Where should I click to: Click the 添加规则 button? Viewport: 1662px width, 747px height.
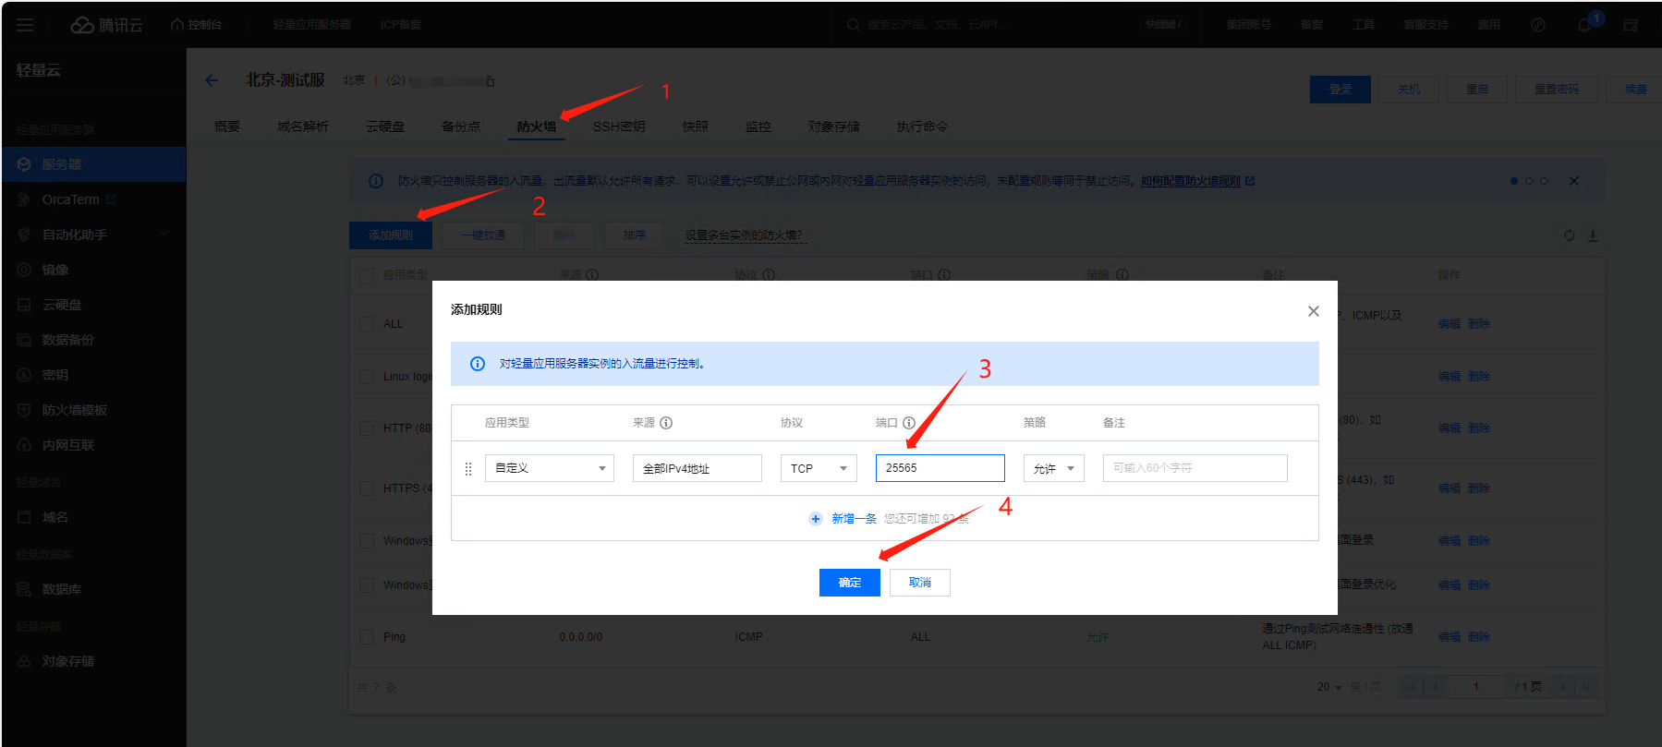(391, 235)
